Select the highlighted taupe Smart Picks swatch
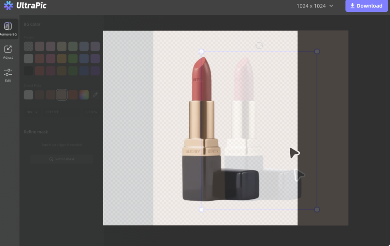 [x=62, y=95]
